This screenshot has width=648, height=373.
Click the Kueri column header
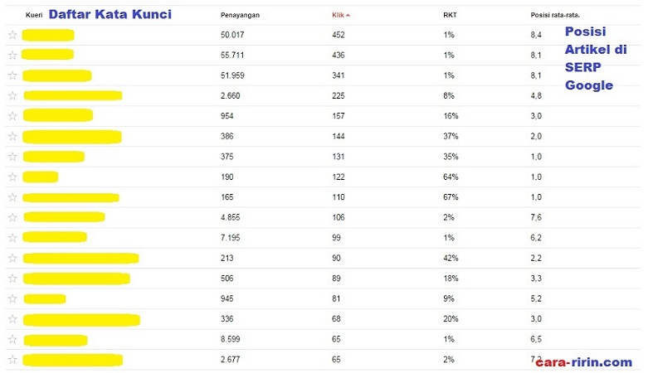(34, 15)
